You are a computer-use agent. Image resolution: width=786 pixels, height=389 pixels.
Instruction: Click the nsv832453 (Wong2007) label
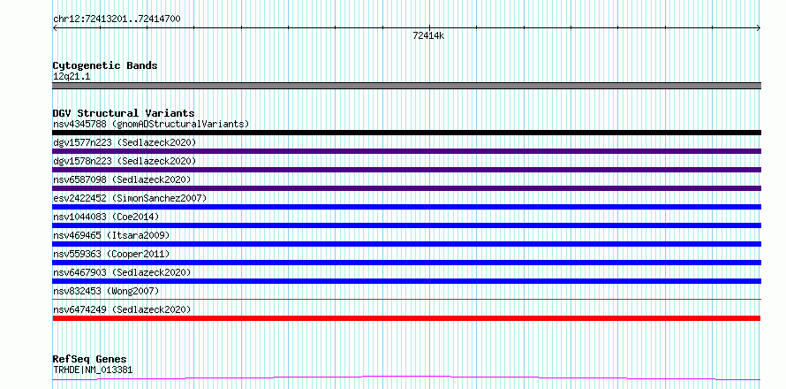point(106,291)
